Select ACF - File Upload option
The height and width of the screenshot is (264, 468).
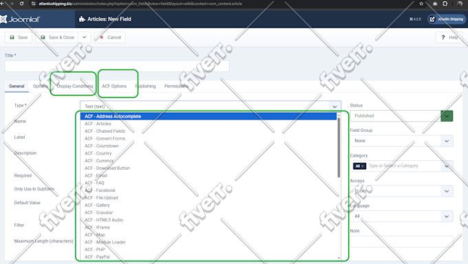[209, 198]
